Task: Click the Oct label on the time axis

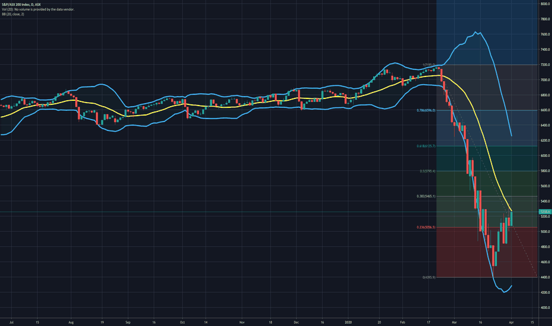Action: 182,322
